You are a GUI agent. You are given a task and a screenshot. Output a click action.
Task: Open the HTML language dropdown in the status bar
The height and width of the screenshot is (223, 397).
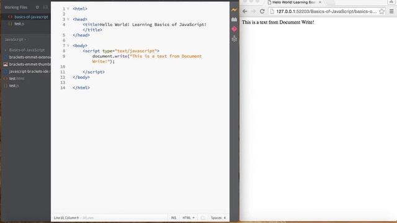pos(189,217)
